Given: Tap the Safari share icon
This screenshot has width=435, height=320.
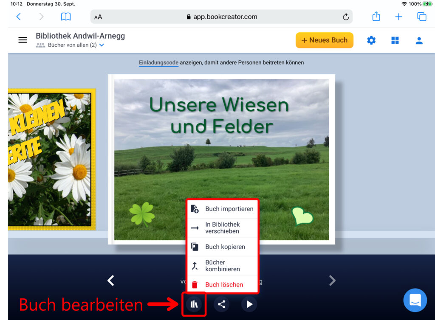Looking at the screenshot, I should 376,17.
